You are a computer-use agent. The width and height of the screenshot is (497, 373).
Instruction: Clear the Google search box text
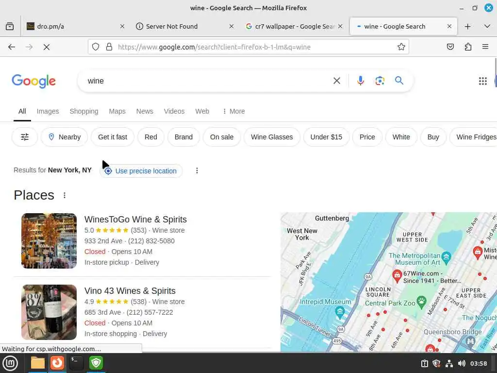click(x=337, y=81)
